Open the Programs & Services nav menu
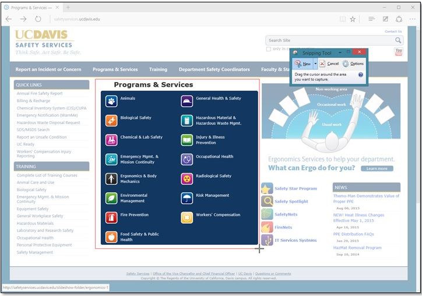This screenshot has width=422, height=296. pyautogui.click(x=115, y=69)
